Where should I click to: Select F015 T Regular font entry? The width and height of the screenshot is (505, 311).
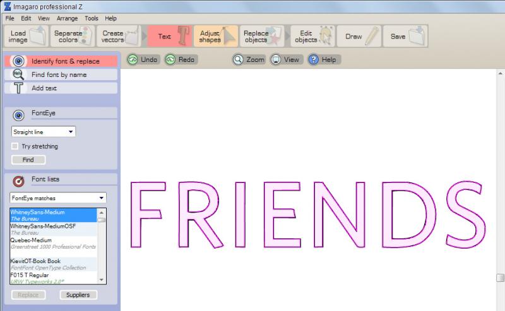click(x=53, y=278)
